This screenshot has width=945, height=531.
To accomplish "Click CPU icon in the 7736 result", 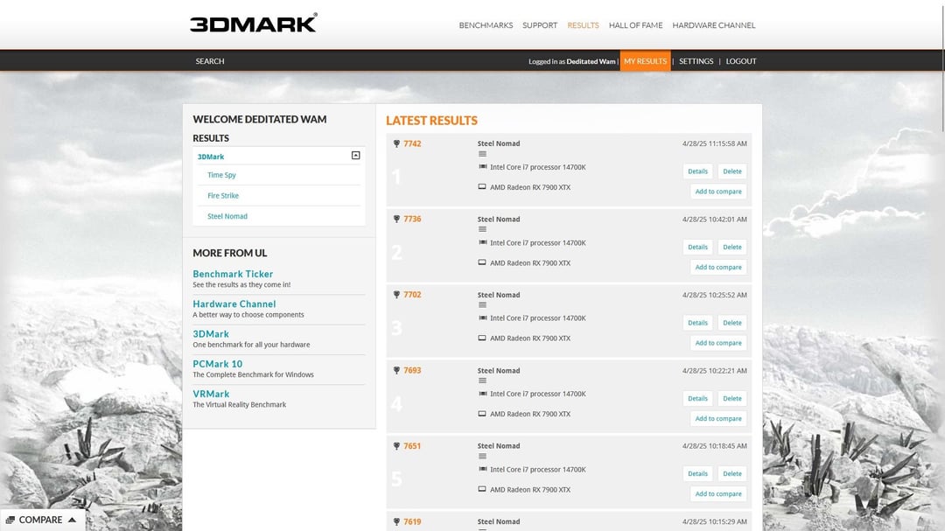I will [x=482, y=242].
